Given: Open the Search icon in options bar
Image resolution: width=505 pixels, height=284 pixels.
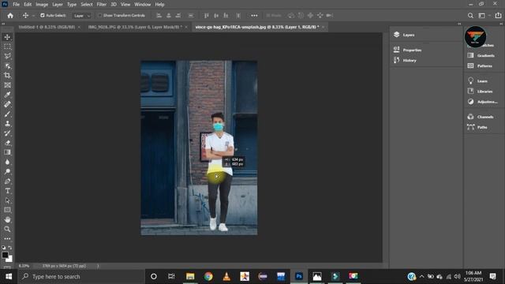Looking at the screenshot, I should pyautogui.click(x=470, y=16).
